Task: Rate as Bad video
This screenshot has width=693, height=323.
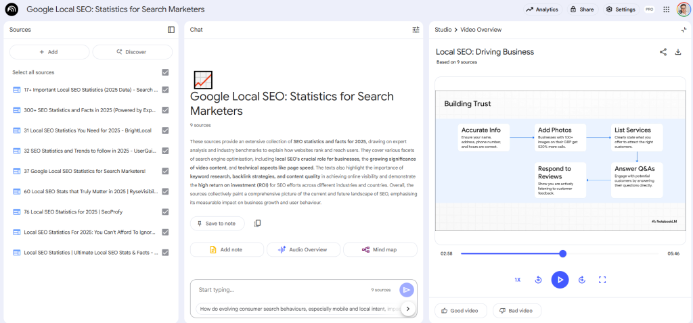Action: (x=516, y=311)
